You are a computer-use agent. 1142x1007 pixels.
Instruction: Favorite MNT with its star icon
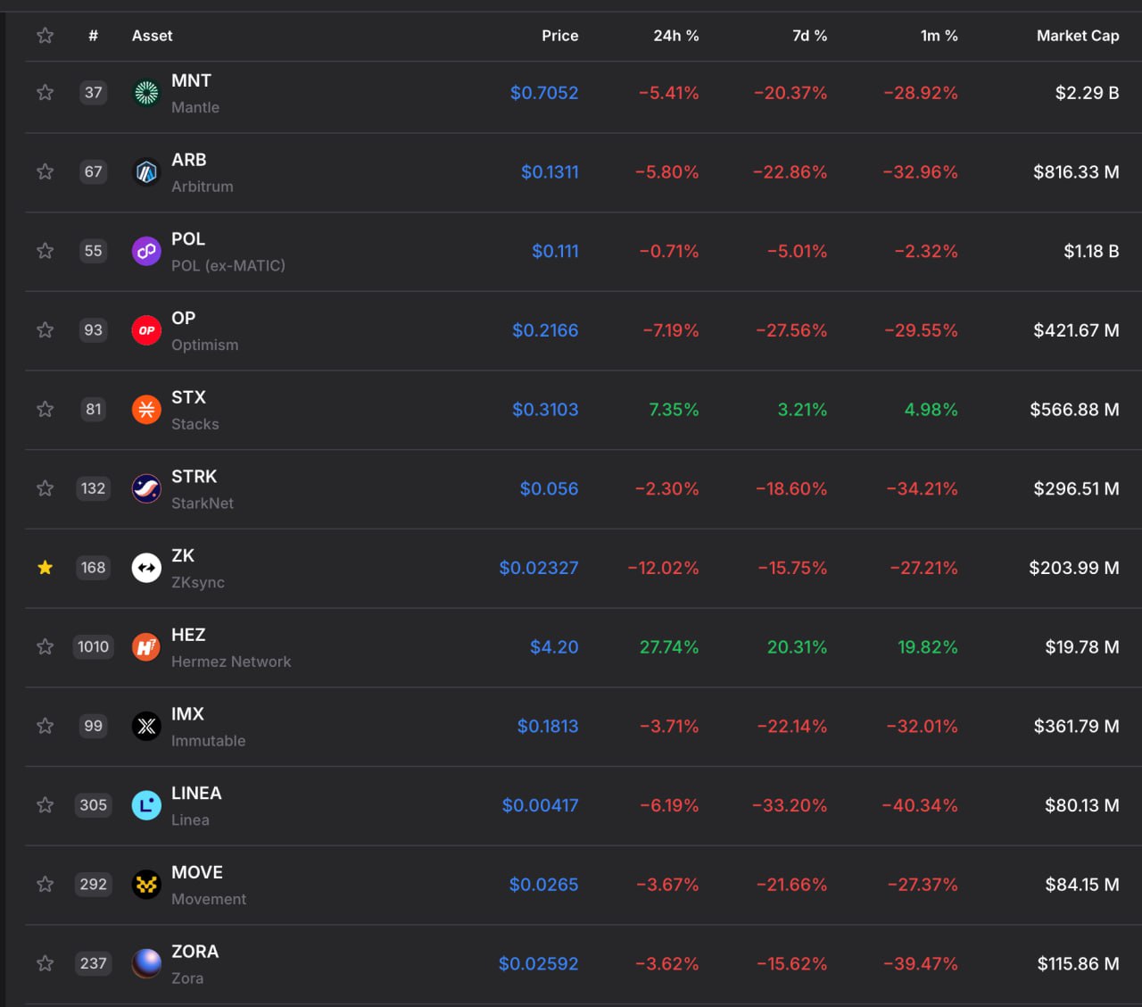46,93
